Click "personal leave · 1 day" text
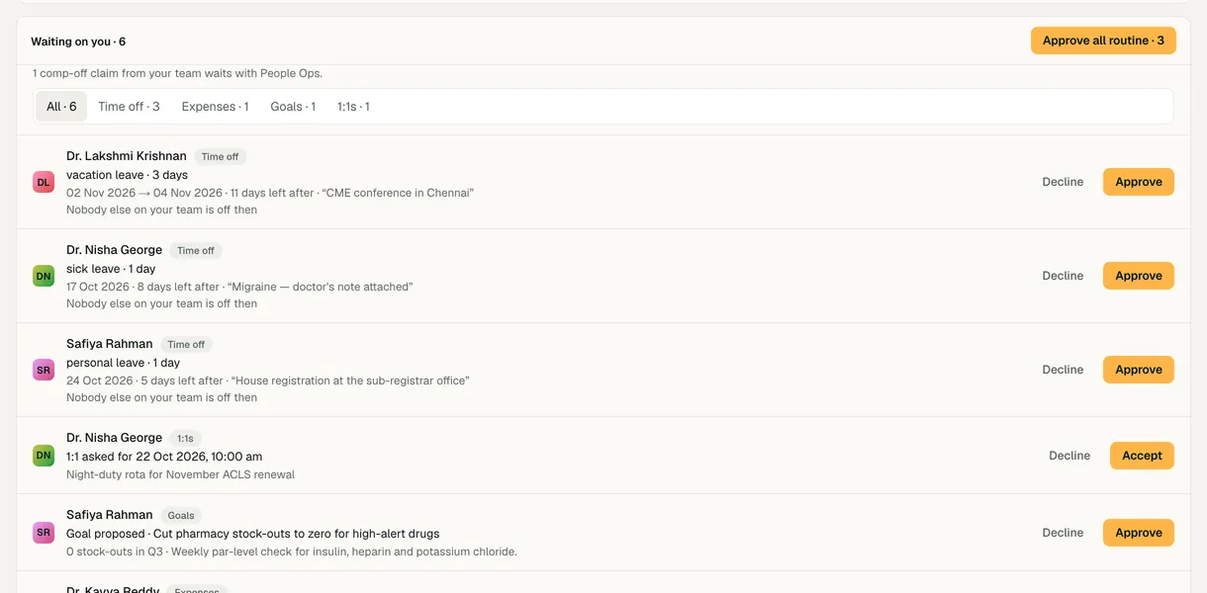Screen dimensions: 1207x593 click(x=123, y=363)
